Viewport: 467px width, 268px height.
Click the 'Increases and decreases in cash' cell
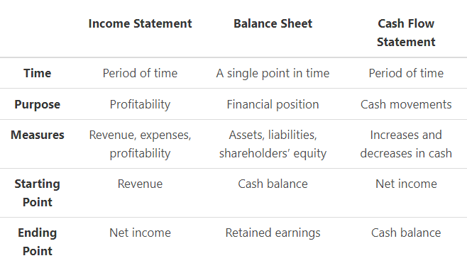click(406, 144)
